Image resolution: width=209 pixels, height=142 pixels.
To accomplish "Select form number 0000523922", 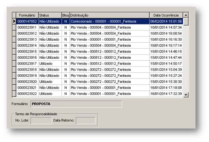I will pos(27,94).
